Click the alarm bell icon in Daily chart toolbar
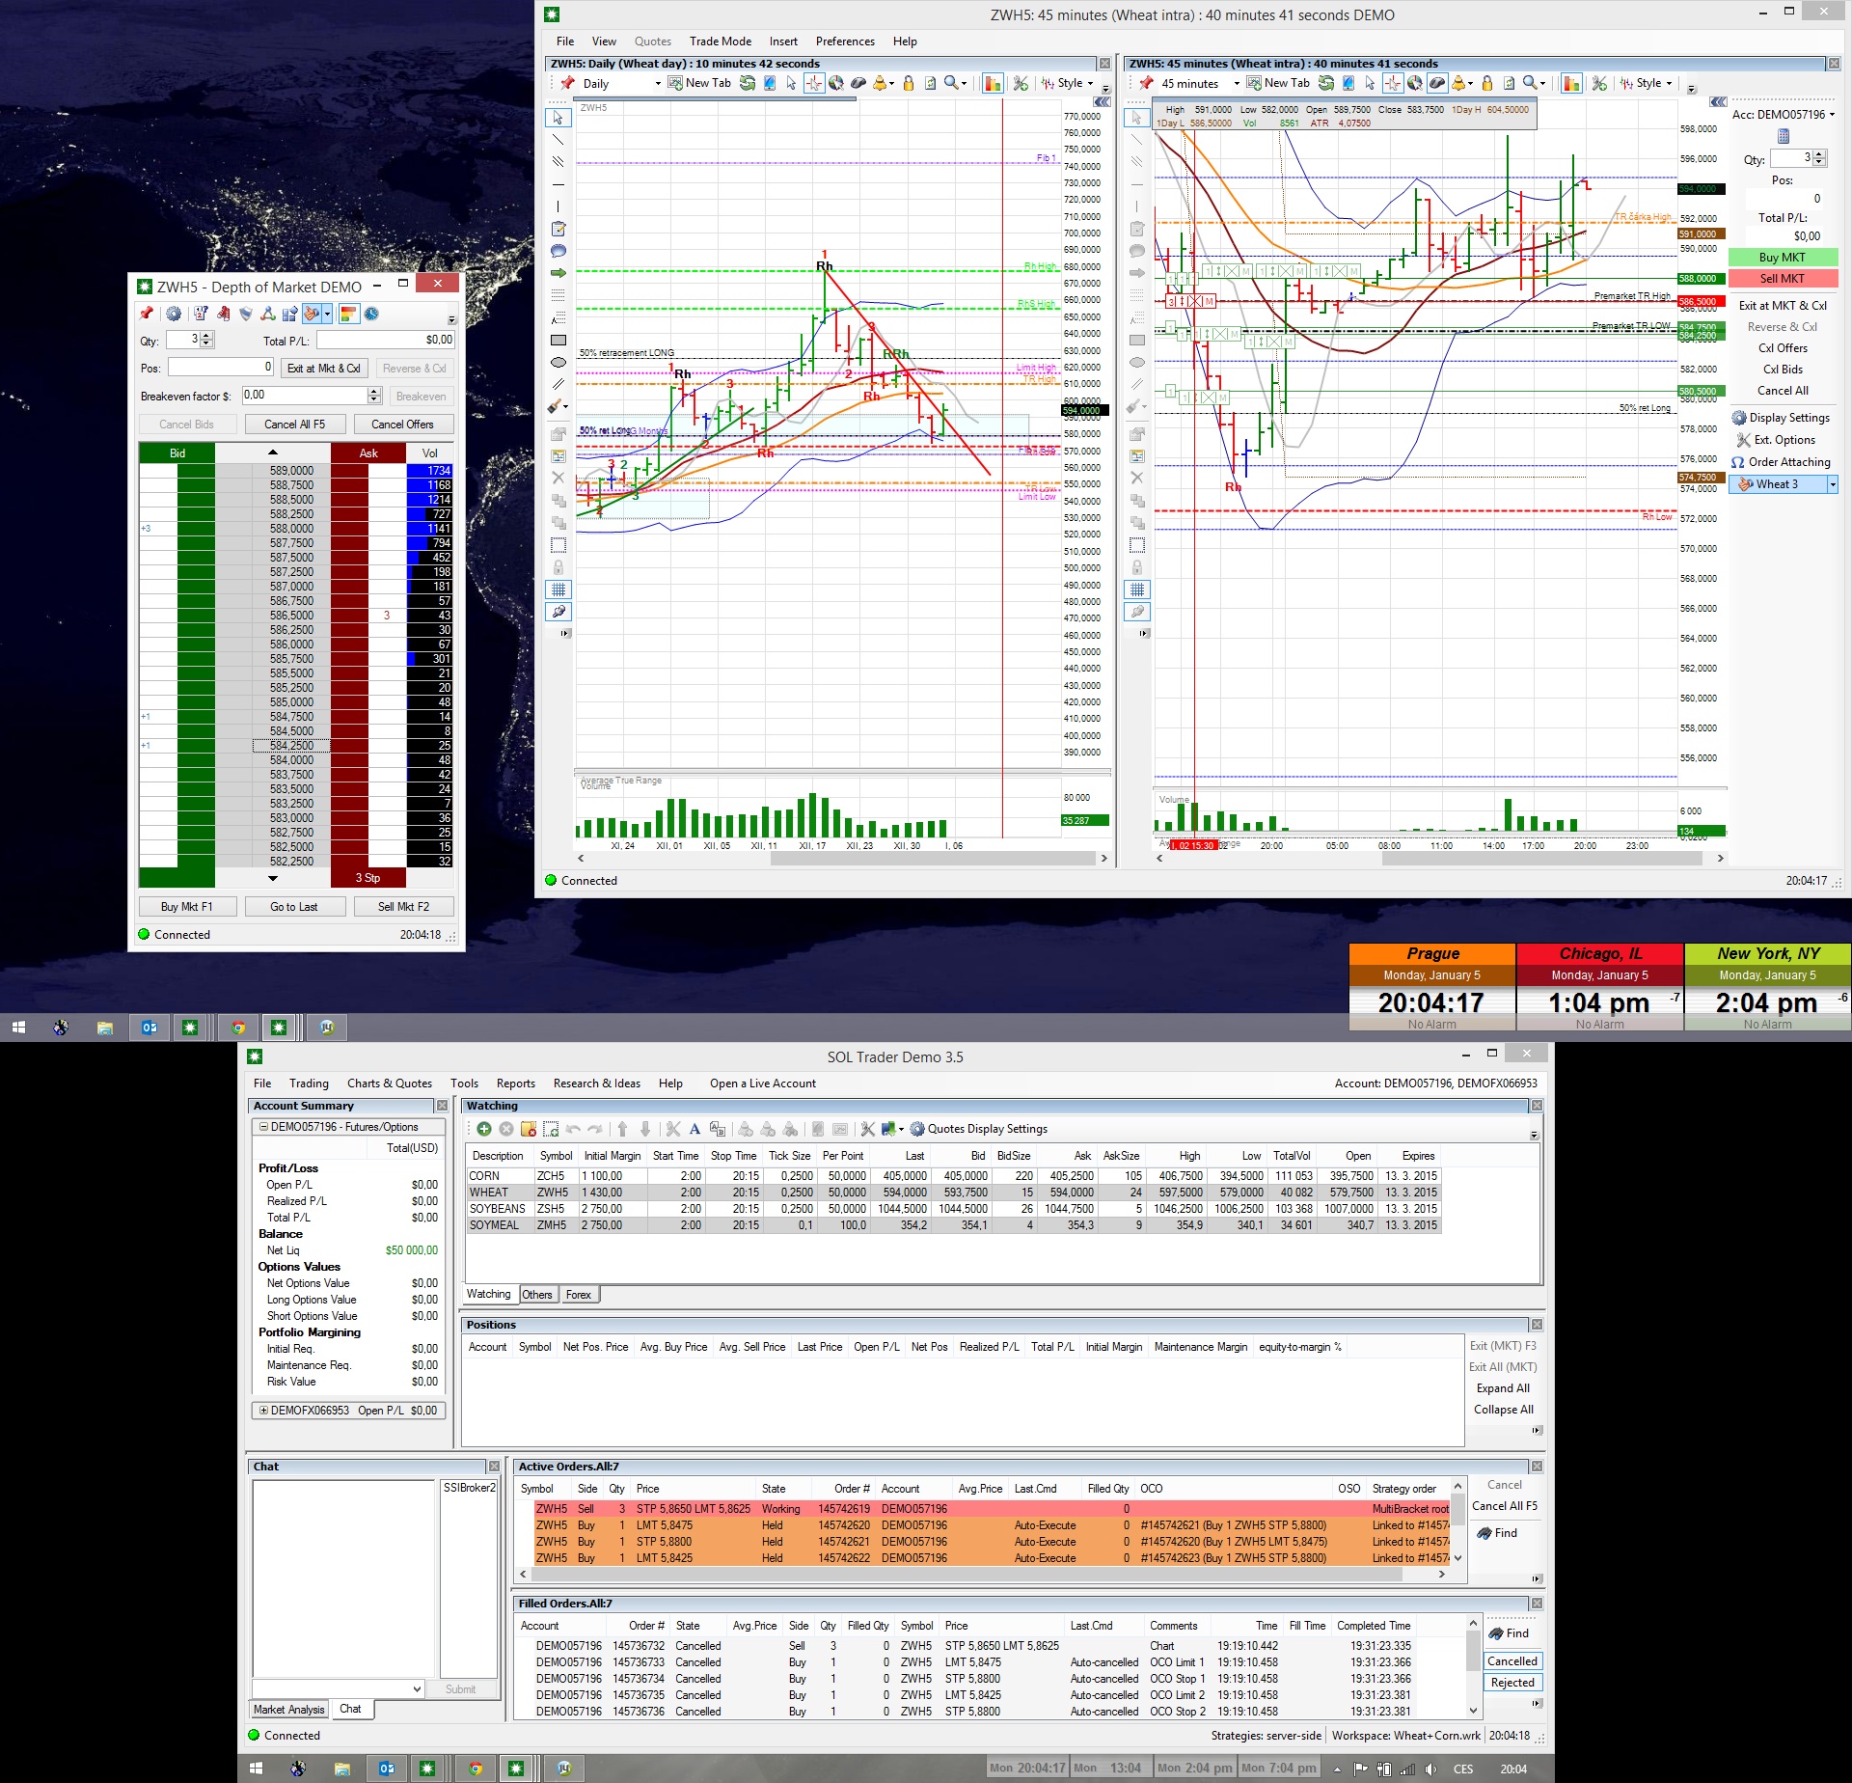 [880, 84]
